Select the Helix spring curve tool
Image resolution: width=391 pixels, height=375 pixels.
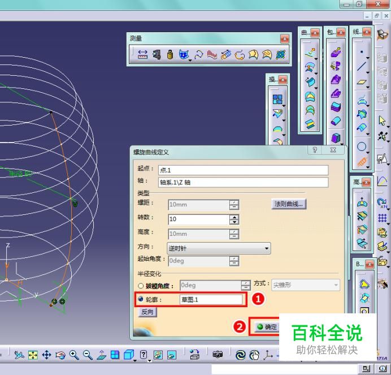pyautogui.click(x=362, y=162)
